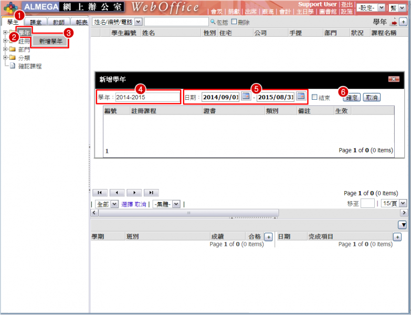Go to first page of student list
411x315 pixels.
point(100,193)
